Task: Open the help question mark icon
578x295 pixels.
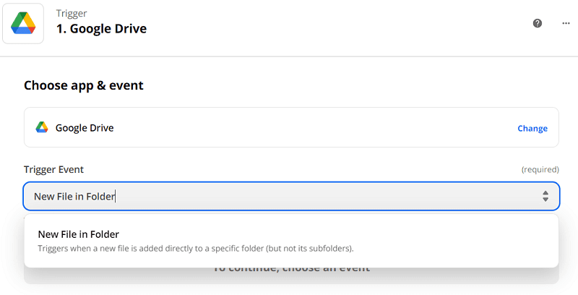Action: 538,23
